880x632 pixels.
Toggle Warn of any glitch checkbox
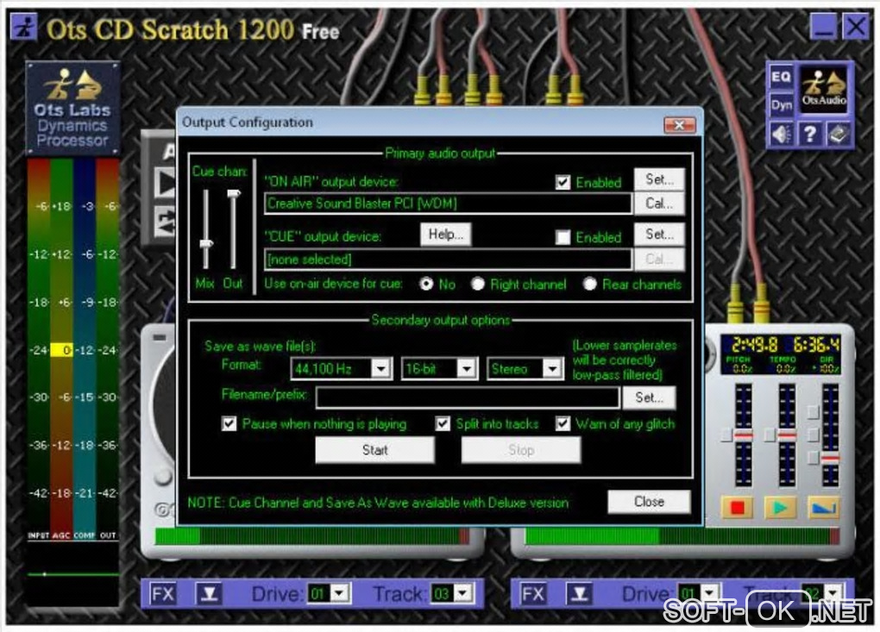pos(563,424)
